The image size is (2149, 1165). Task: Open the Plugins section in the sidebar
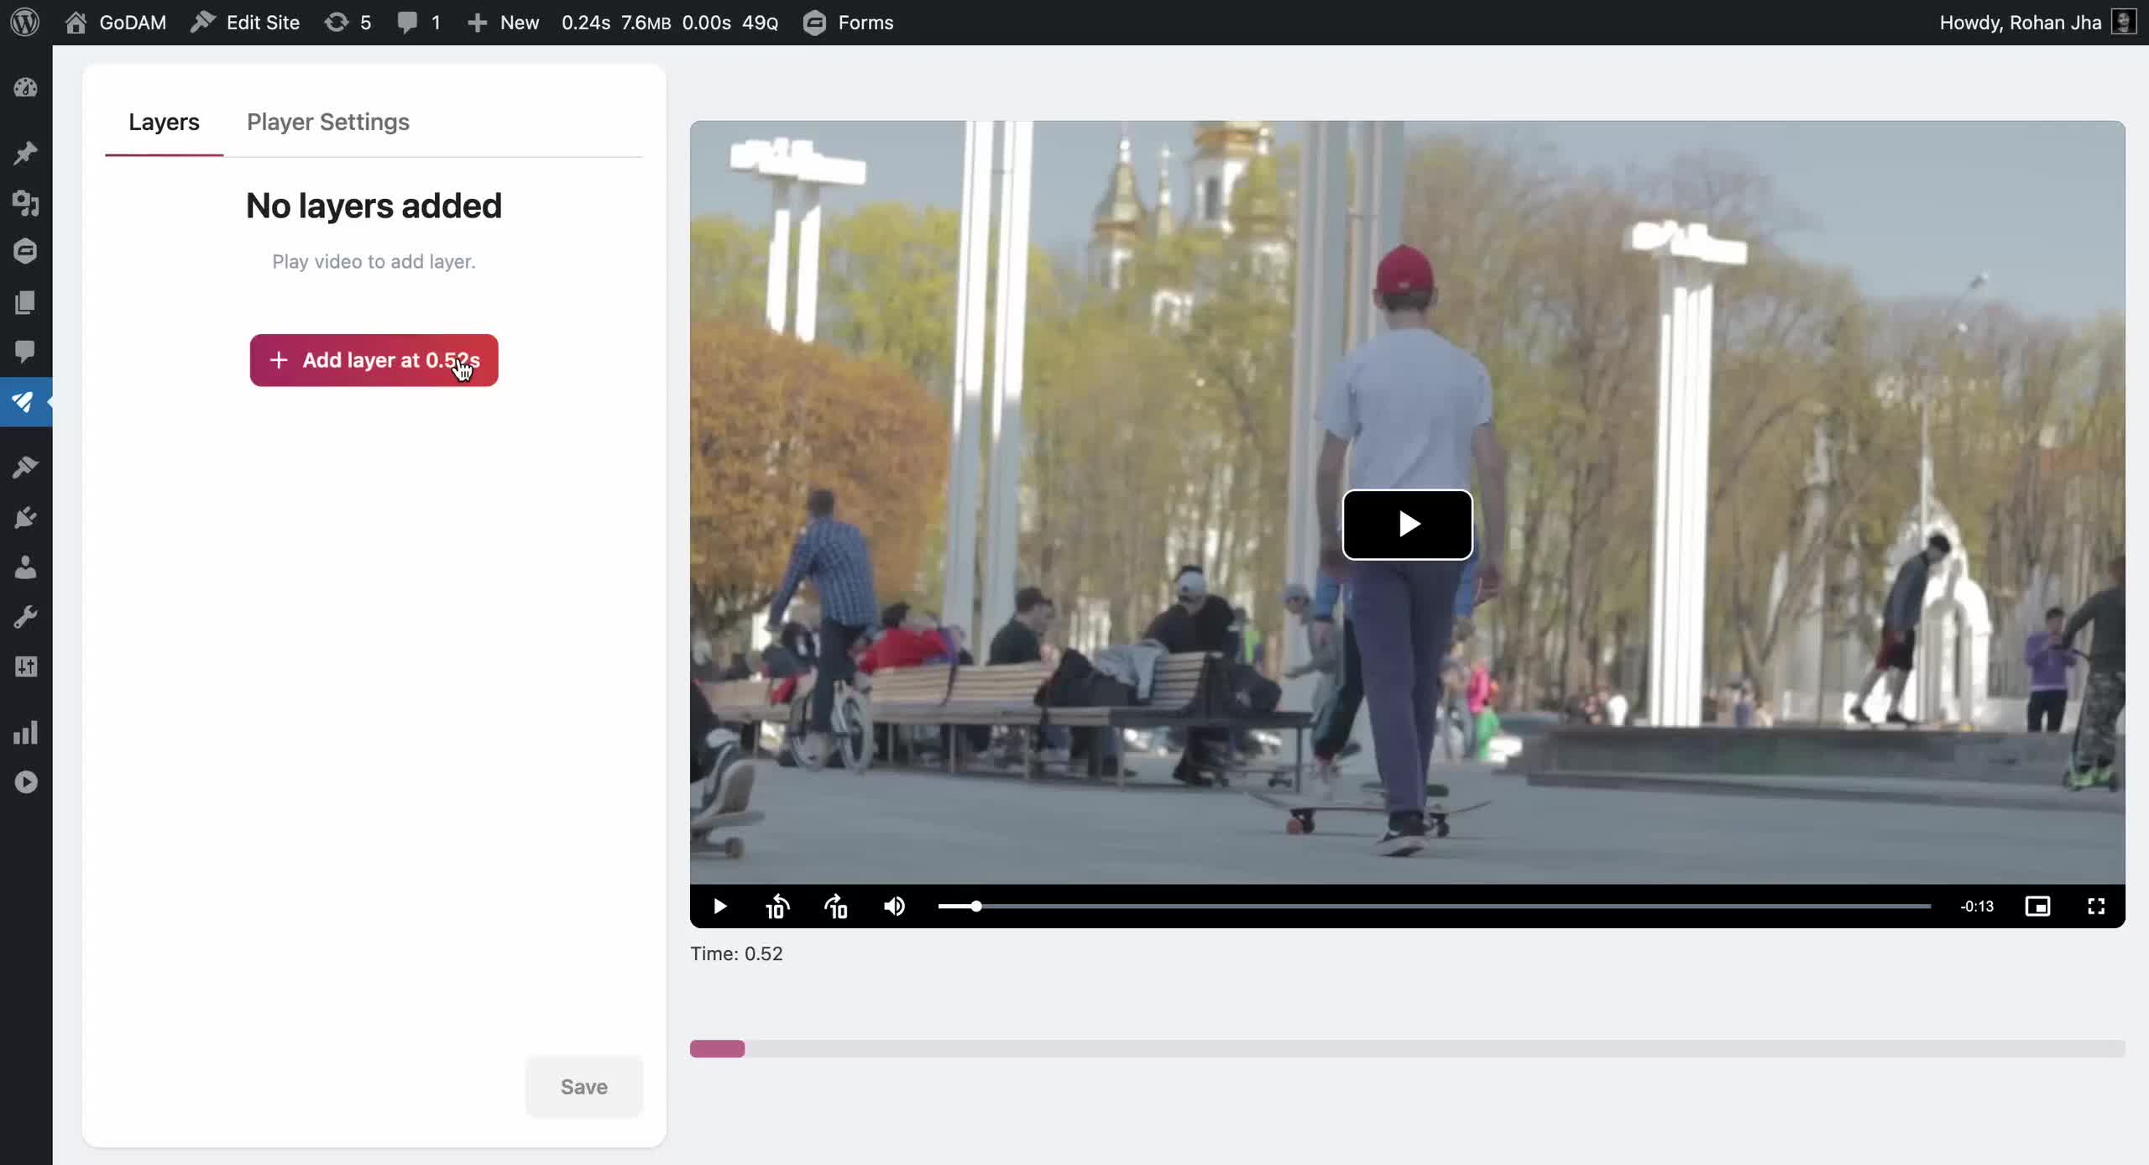[x=26, y=516]
